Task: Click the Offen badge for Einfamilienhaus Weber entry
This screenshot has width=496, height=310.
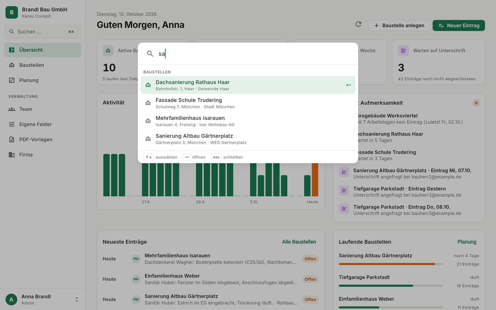Action: [310, 279]
